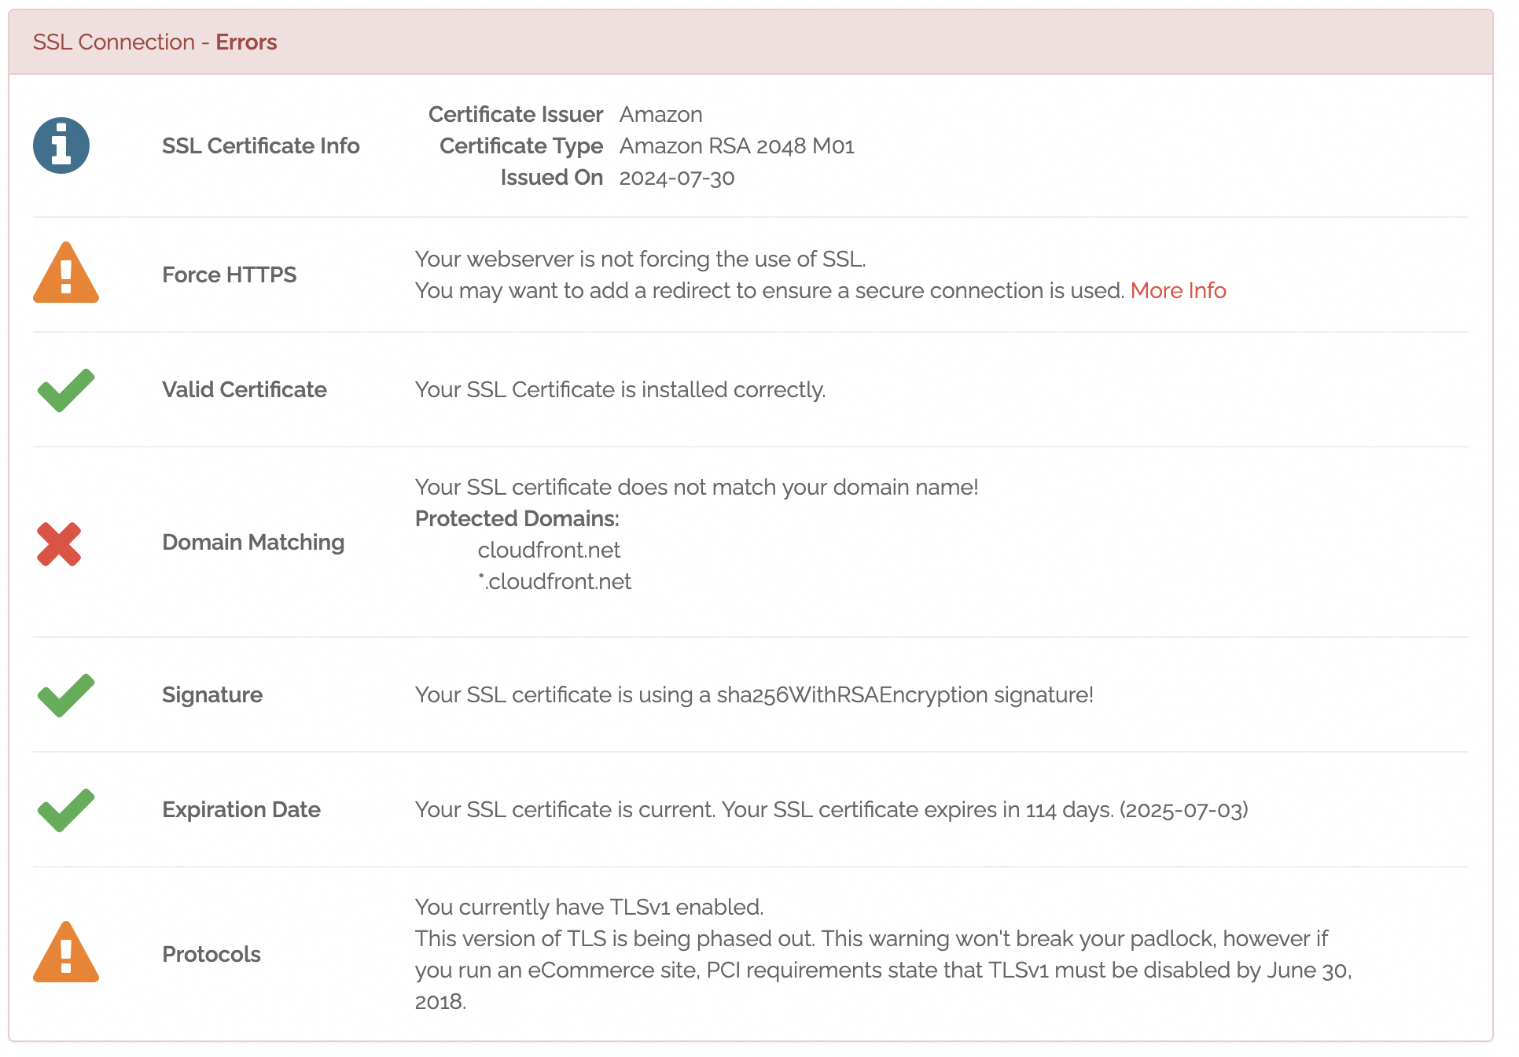This screenshot has width=1519, height=1057.
Task: Click the Protocols orange warning triangle
Action: coord(66,954)
